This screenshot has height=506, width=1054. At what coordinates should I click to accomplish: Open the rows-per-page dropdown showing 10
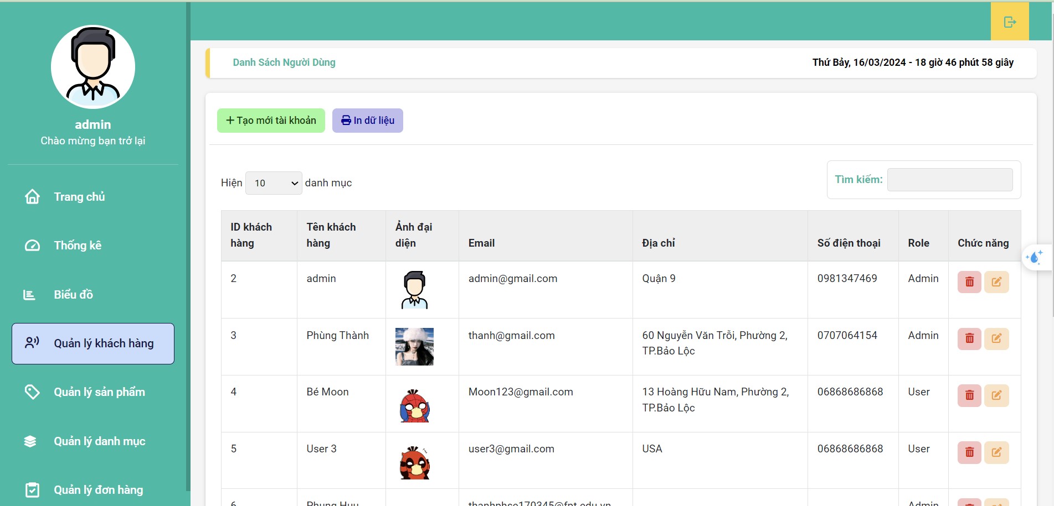pyautogui.click(x=274, y=183)
